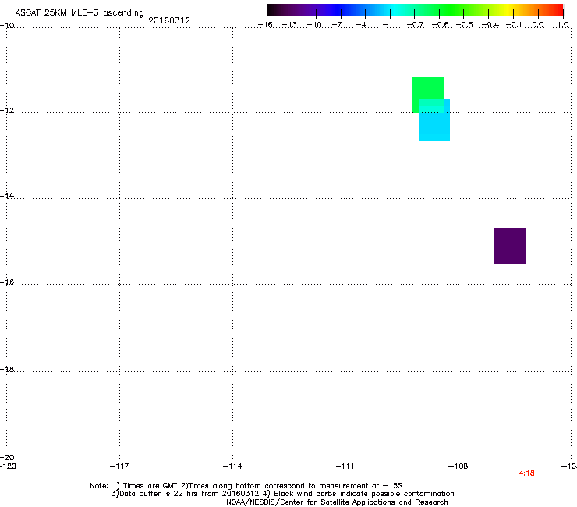Screen dimensions: 577x507
Task: Click the '-4' color scale tick label
Action: coord(362,25)
